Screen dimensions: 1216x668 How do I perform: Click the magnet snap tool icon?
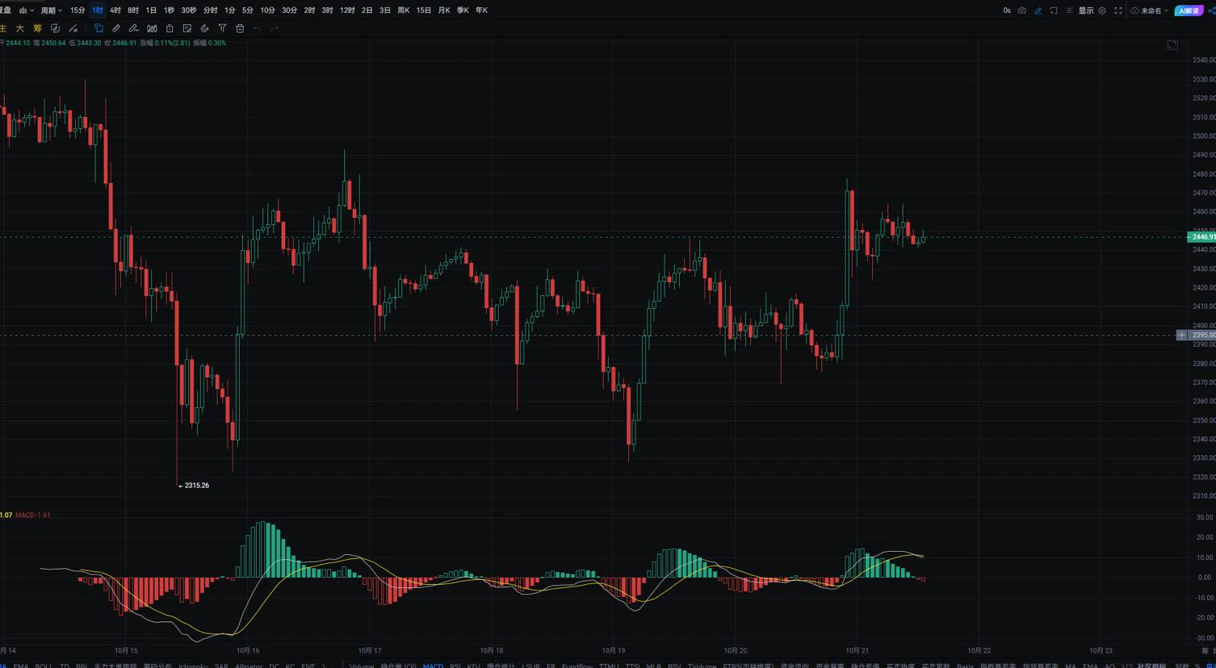[152, 28]
